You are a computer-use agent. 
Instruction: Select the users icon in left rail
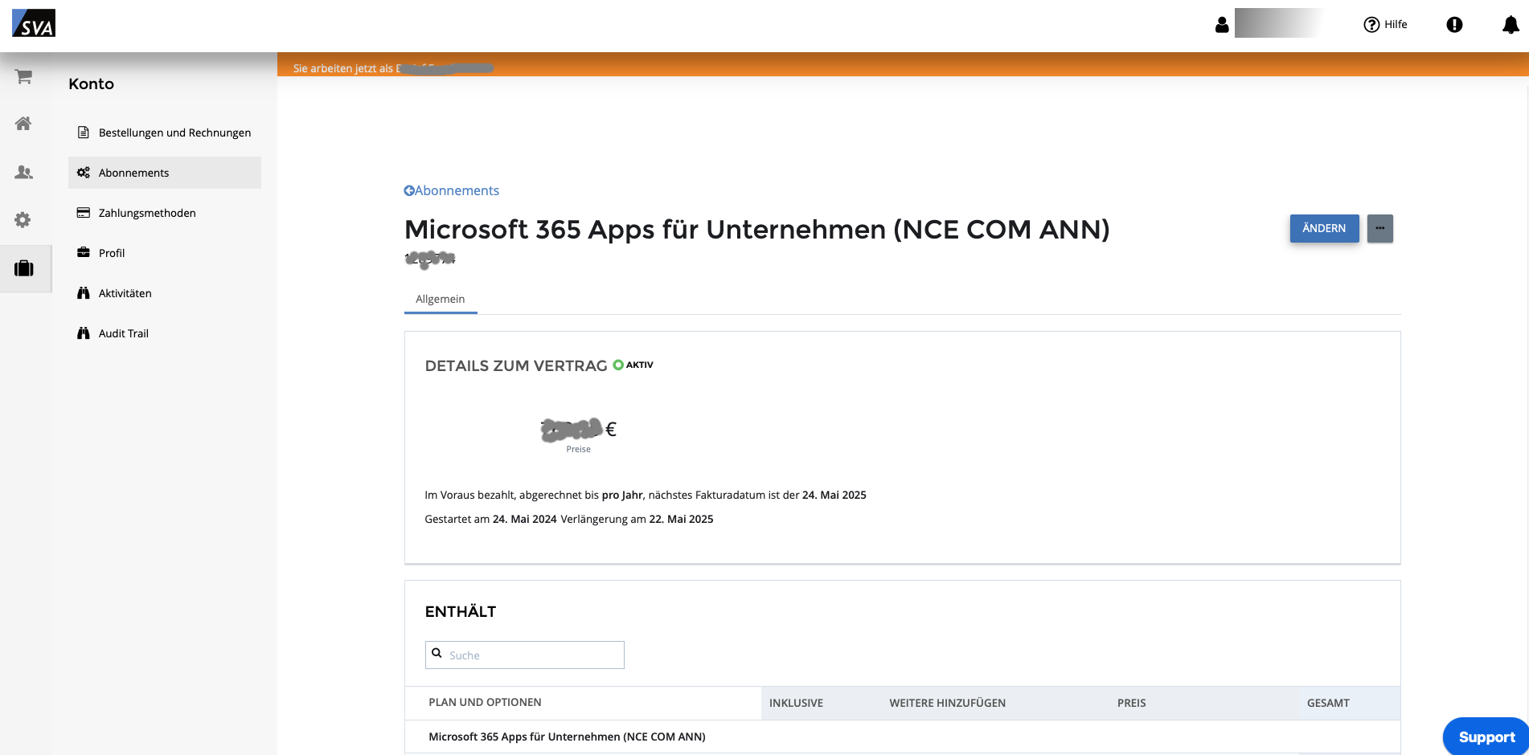click(x=24, y=172)
